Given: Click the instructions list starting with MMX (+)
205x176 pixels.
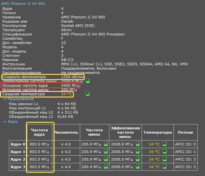Looking at the screenshot, I should (x=125, y=64).
